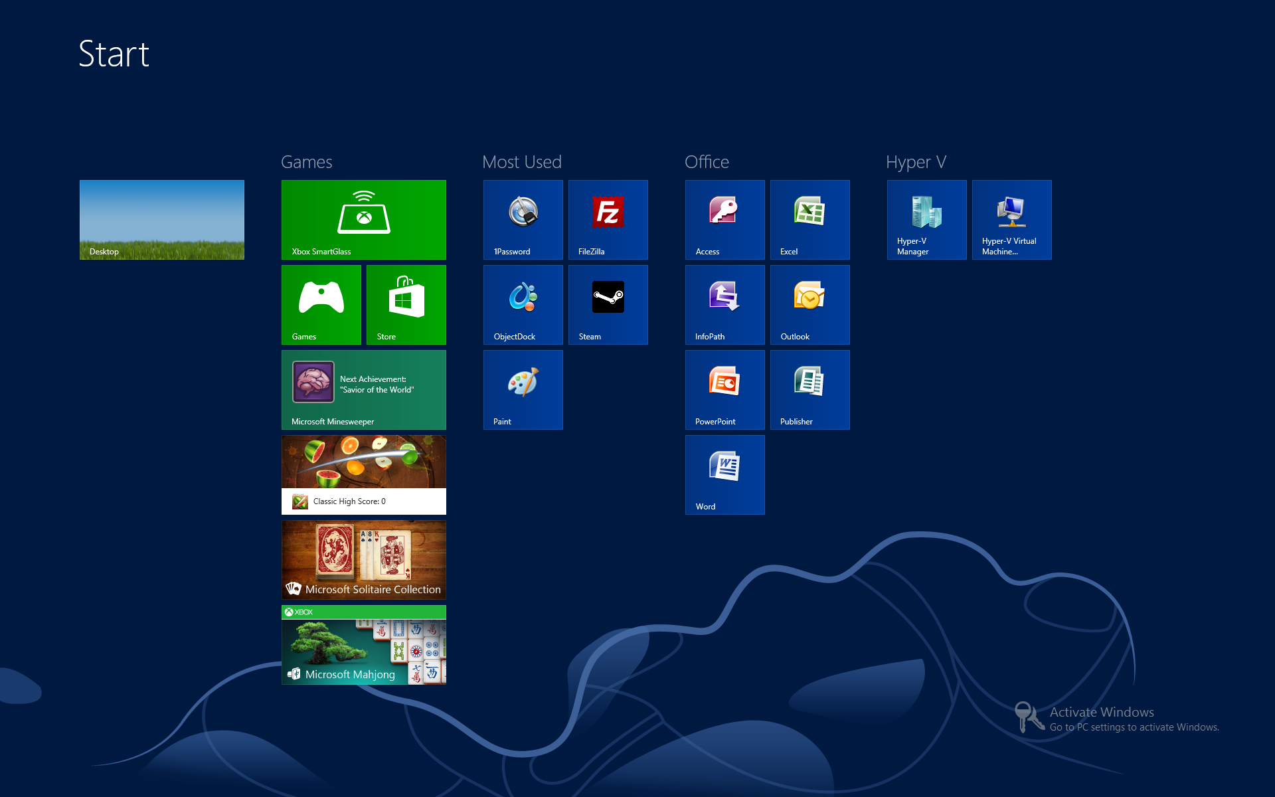
Task: Open Excel tile
Action: (810, 220)
